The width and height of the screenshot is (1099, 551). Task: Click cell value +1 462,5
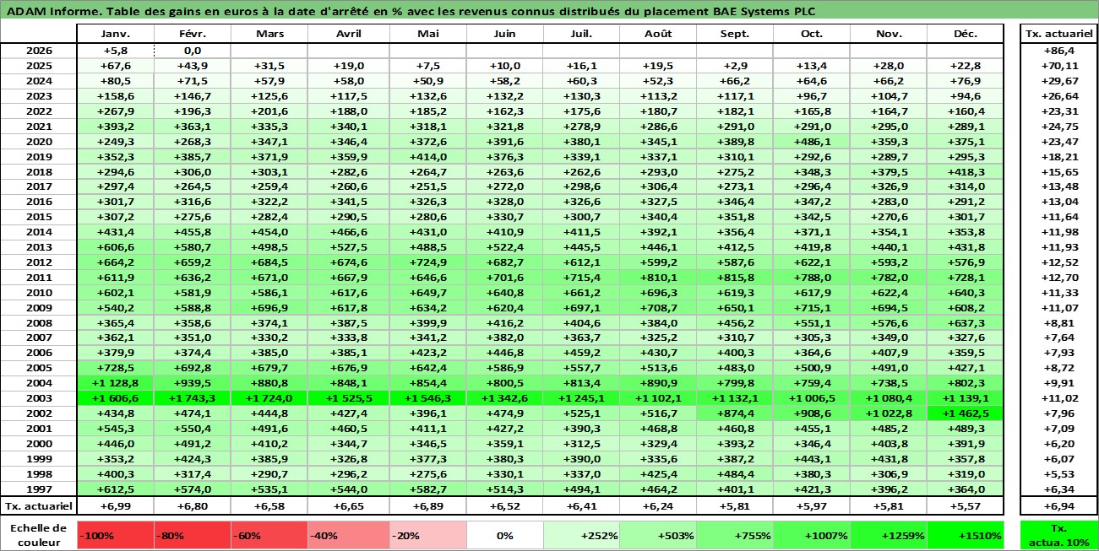click(x=965, y=413)
